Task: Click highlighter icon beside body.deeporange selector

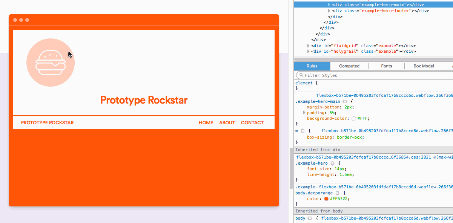Action: pyautogui.click(x=337, y=193)
